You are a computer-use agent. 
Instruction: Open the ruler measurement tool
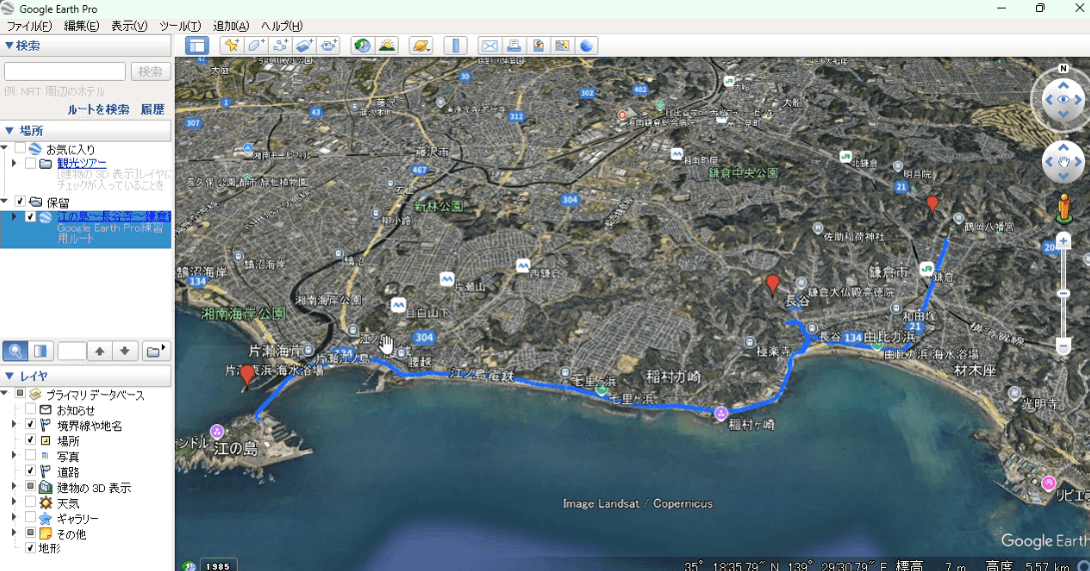(456, 46)
